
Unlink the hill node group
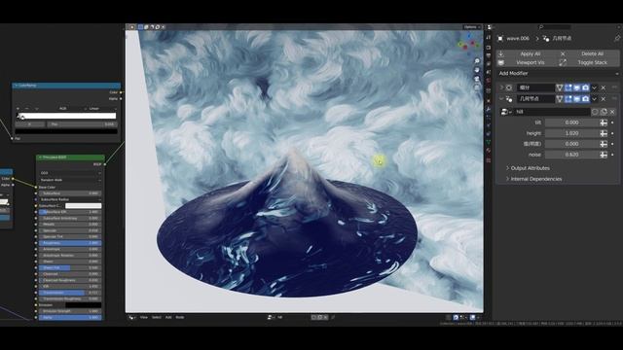click(x=612, y=112)
